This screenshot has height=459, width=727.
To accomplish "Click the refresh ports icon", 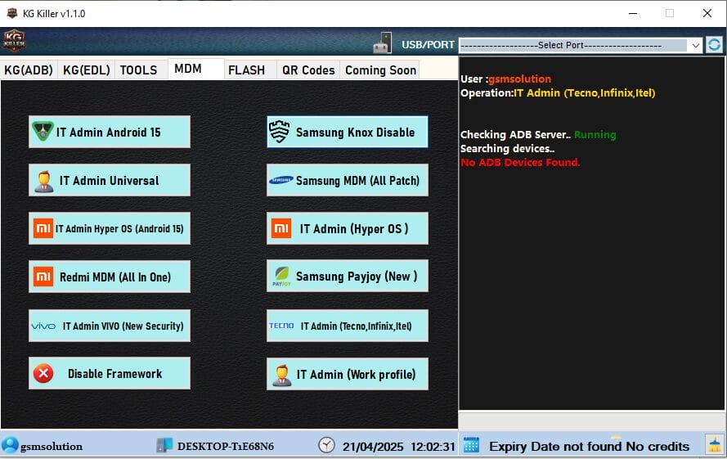I will tap(715, 45).
